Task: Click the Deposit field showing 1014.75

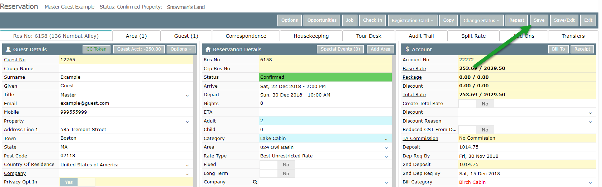Action: coord(527,147)
